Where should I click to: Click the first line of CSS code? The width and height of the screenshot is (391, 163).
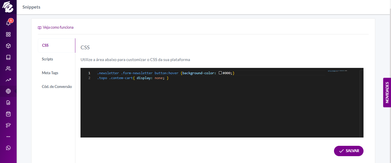pyautogui.click(x=166, y=73)
